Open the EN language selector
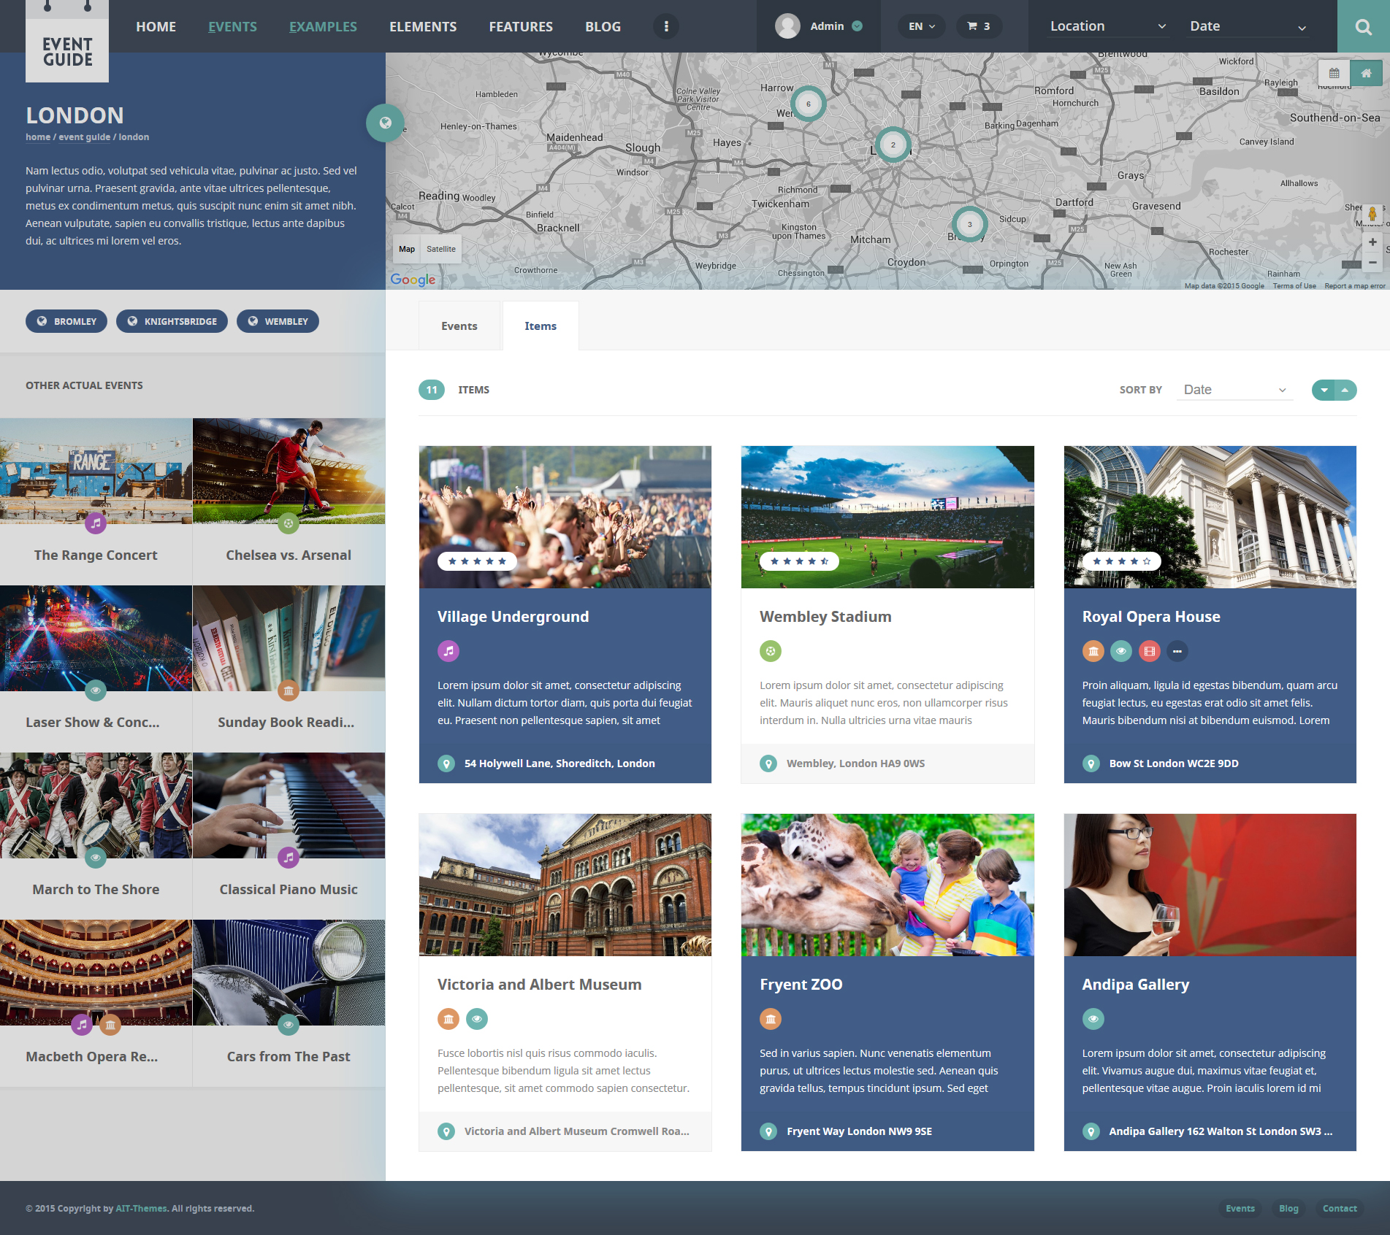This screenshot has height=1235, width=1390. [x=922, y=26]
